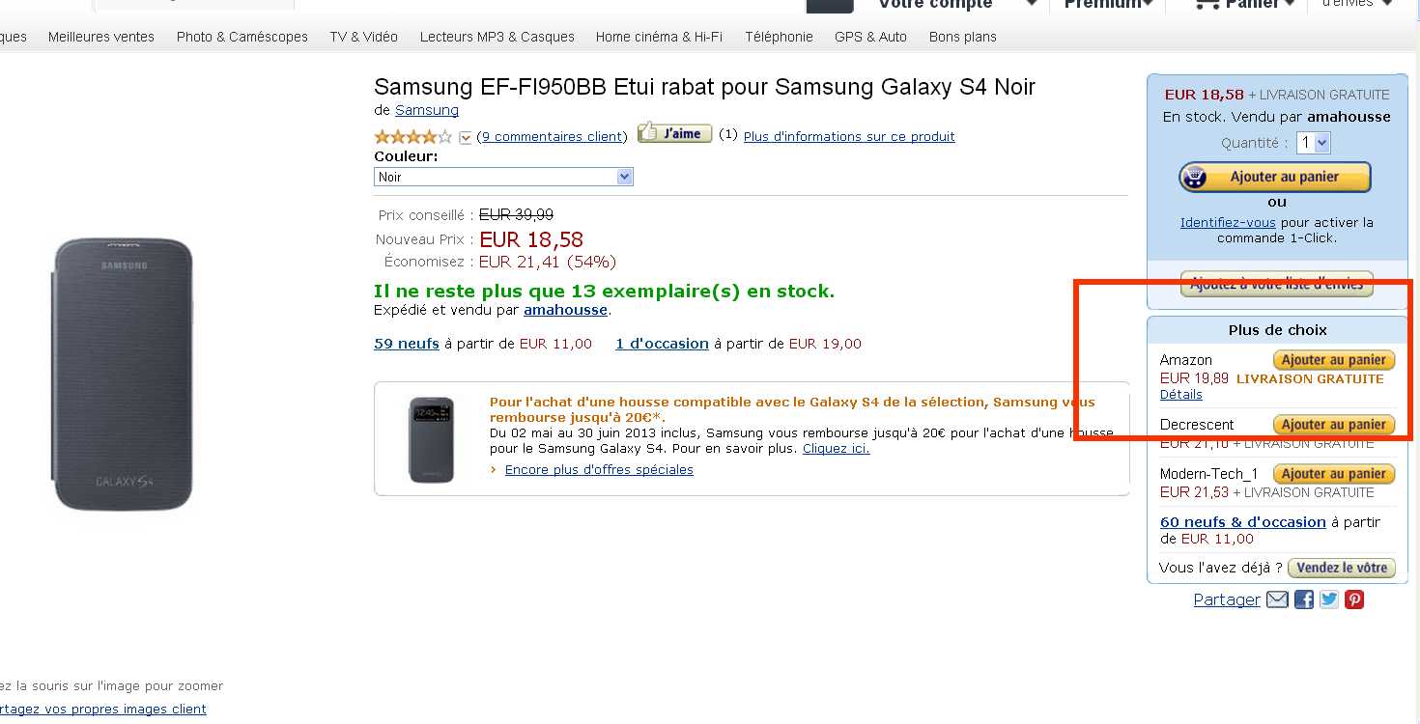Pin product with the Pinterest icon
This screenshot has width=1420, height=724.
point(1354,599)
